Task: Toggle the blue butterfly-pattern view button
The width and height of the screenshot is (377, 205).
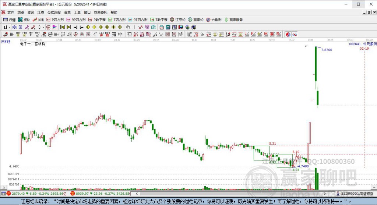Action: [x=14, y=27]
